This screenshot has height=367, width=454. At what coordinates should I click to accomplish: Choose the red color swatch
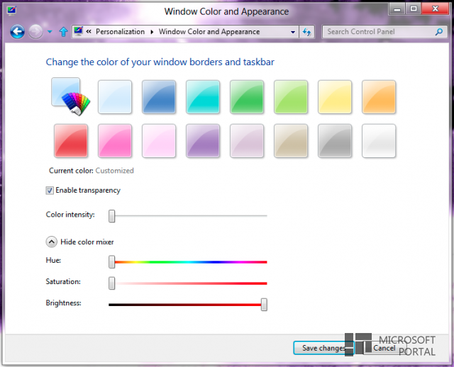point(71,141)
